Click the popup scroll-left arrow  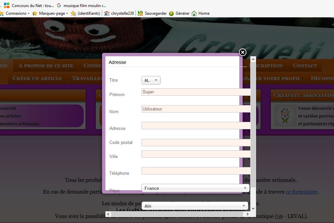pyautogui.click(x=108, y=214)
